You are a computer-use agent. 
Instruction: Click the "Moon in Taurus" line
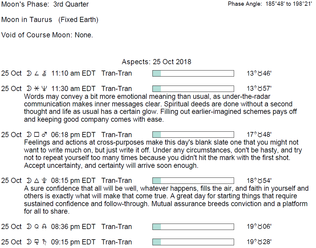point(50,20)
